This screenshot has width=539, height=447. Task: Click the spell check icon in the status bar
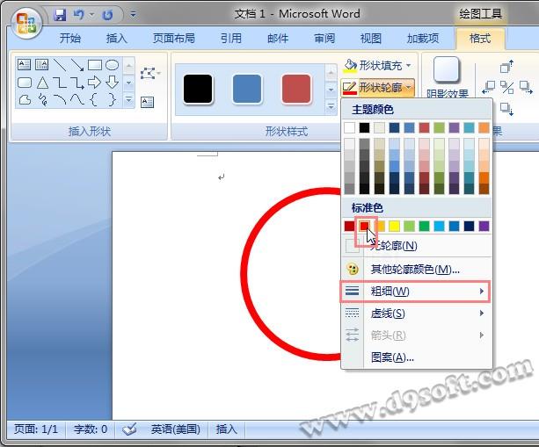click(x=129, y=429)
